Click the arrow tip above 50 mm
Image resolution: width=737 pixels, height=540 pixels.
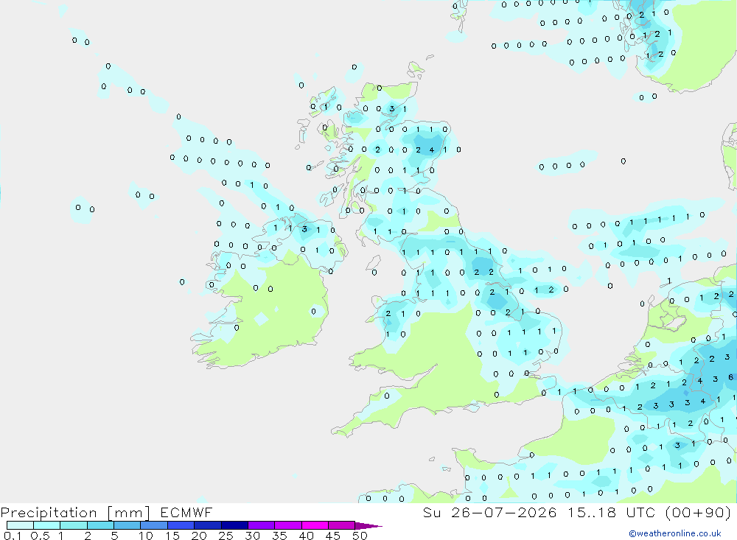pos(368,526)
